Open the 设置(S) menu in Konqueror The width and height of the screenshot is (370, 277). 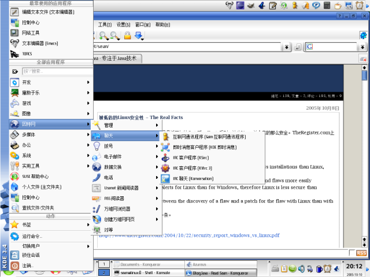coord(123,24)
